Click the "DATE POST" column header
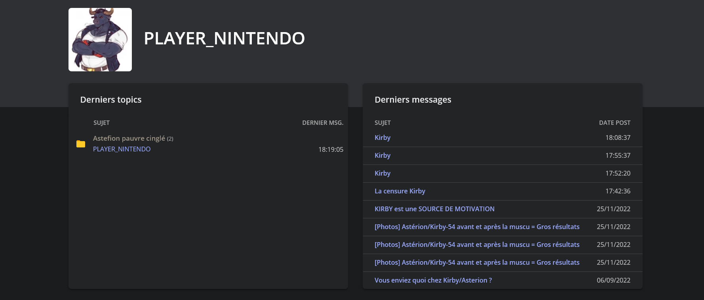Viewport: 704px width, 300px height. tap(615, 123)
